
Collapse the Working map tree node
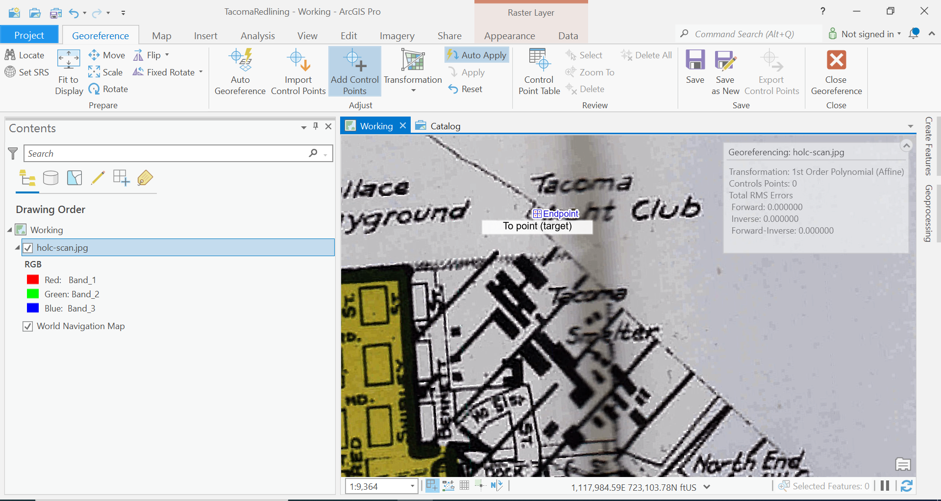pyautogui.click(x=10, y=230)
